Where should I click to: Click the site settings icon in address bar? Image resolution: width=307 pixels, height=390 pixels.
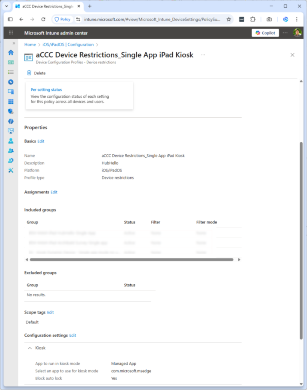(78, 19)
